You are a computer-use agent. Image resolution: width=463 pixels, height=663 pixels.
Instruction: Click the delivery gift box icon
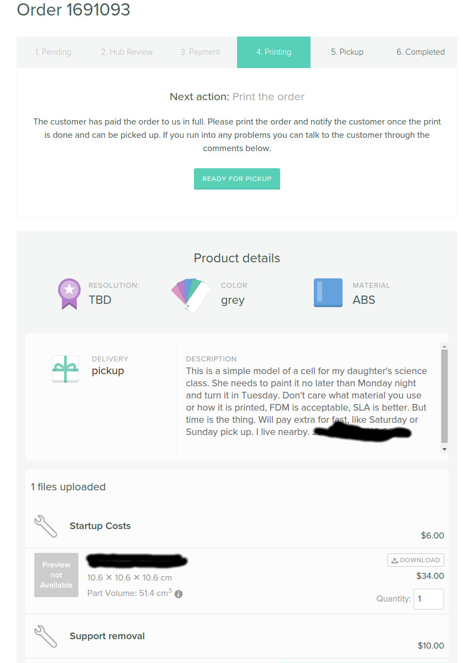point(65,369)
